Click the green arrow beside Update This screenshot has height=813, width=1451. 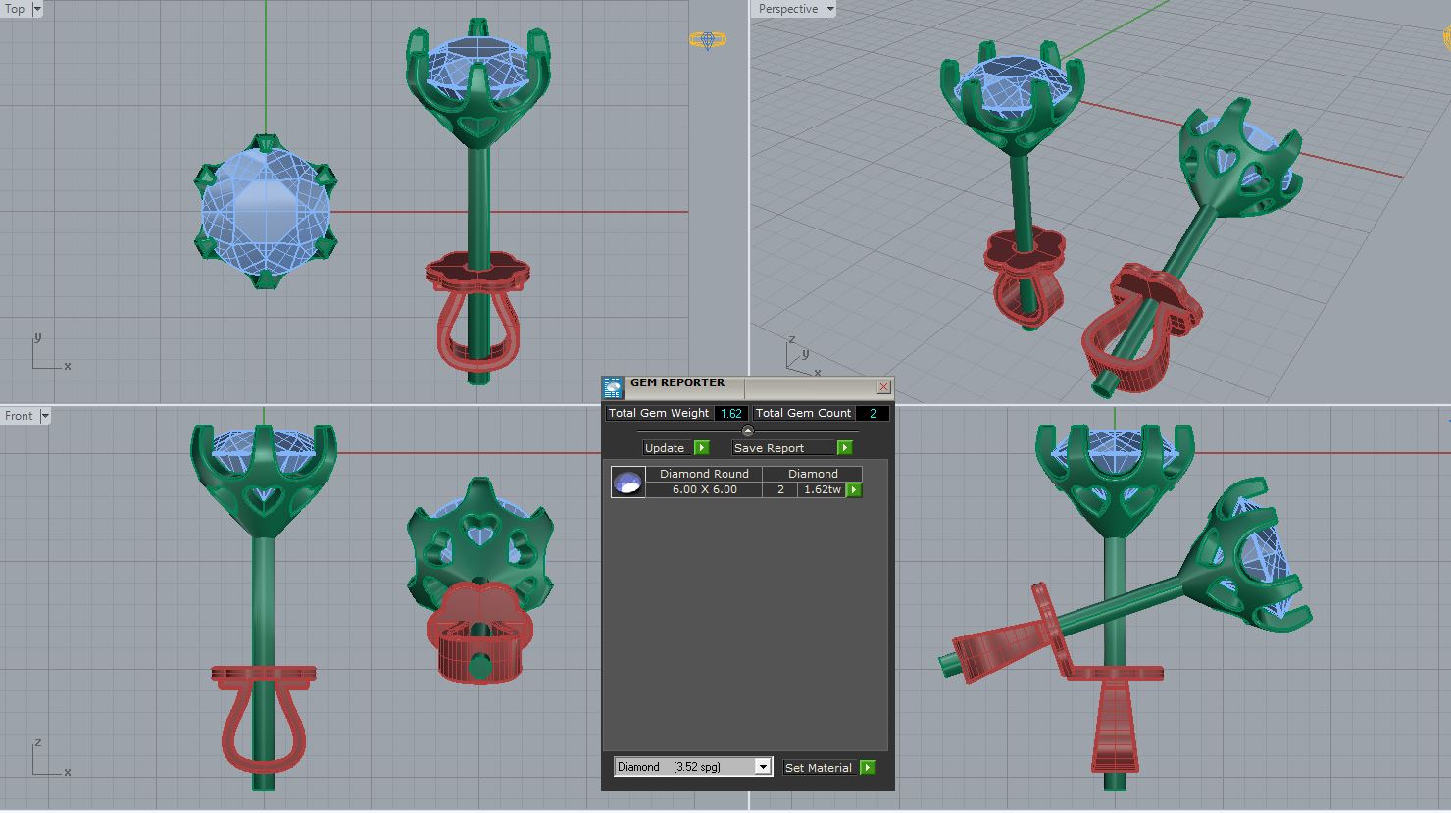tap(702, 448)
